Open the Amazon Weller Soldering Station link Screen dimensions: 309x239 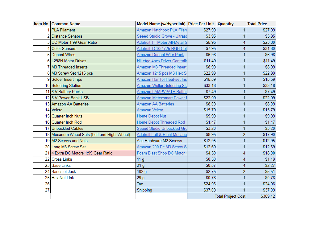pos(162,85)
